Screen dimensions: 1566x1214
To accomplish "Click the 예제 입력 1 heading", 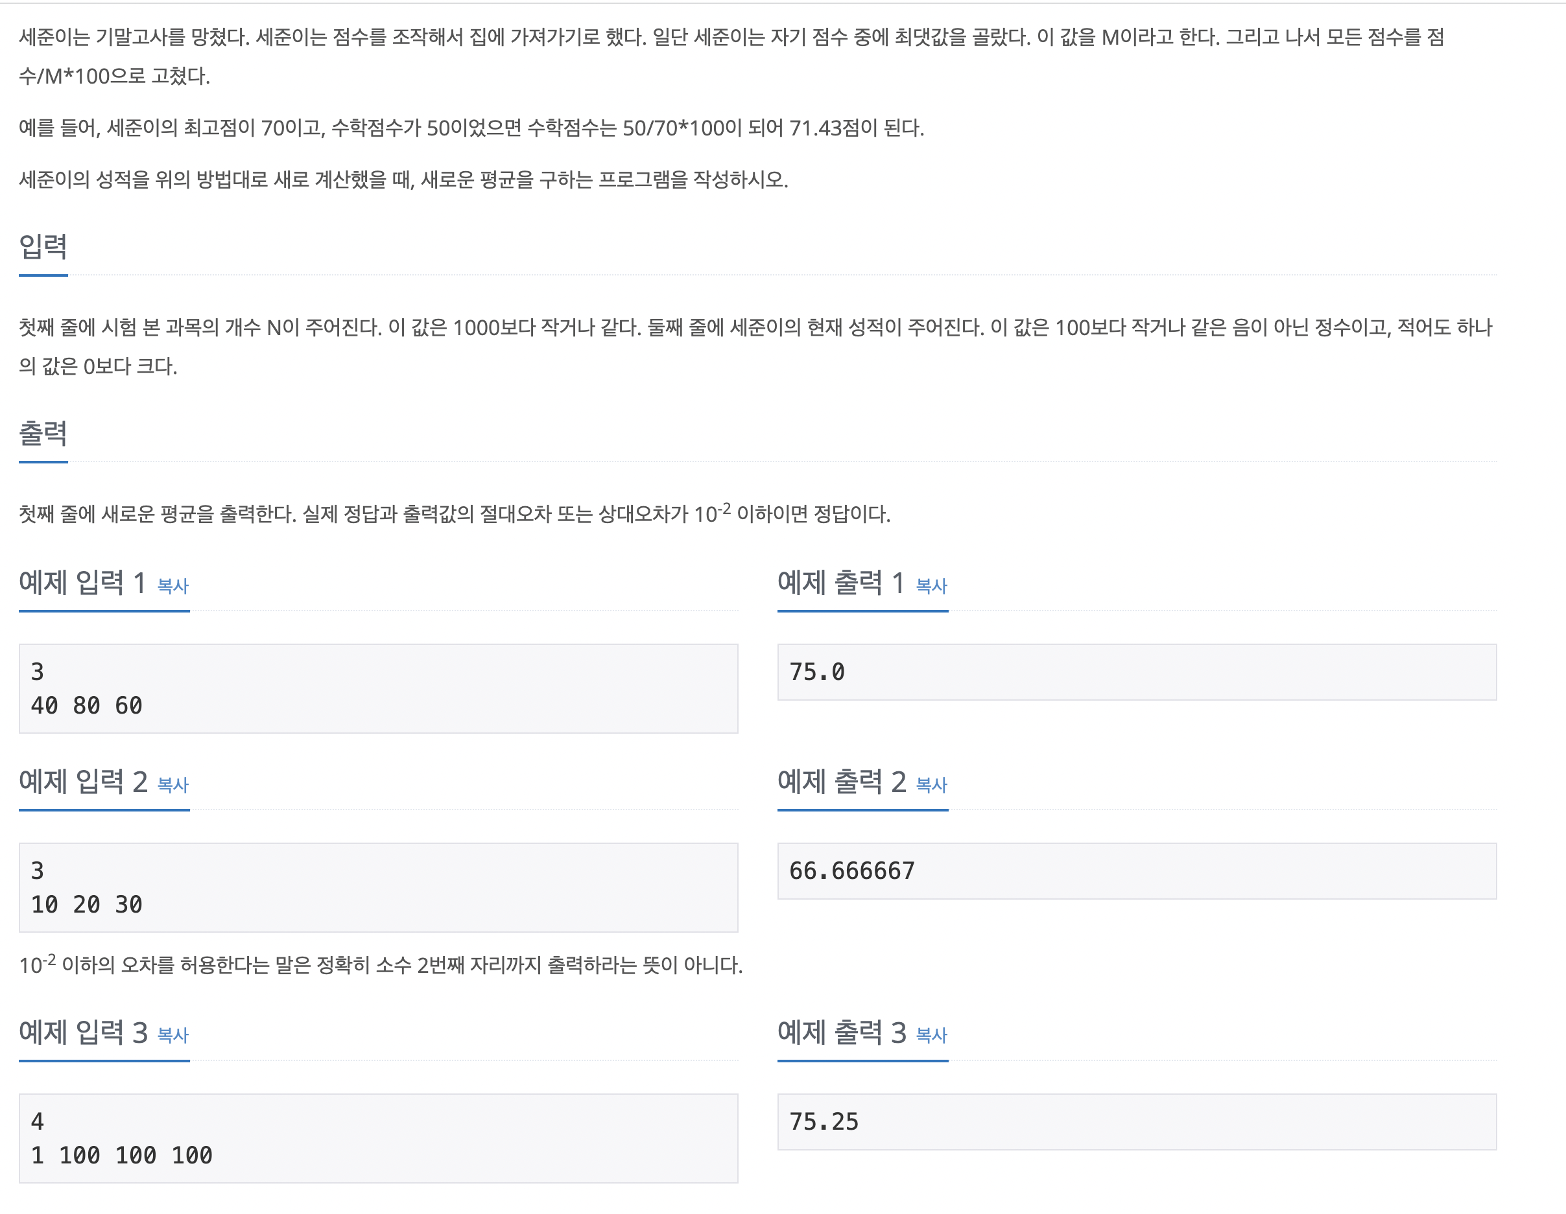I will click(82, 583).
